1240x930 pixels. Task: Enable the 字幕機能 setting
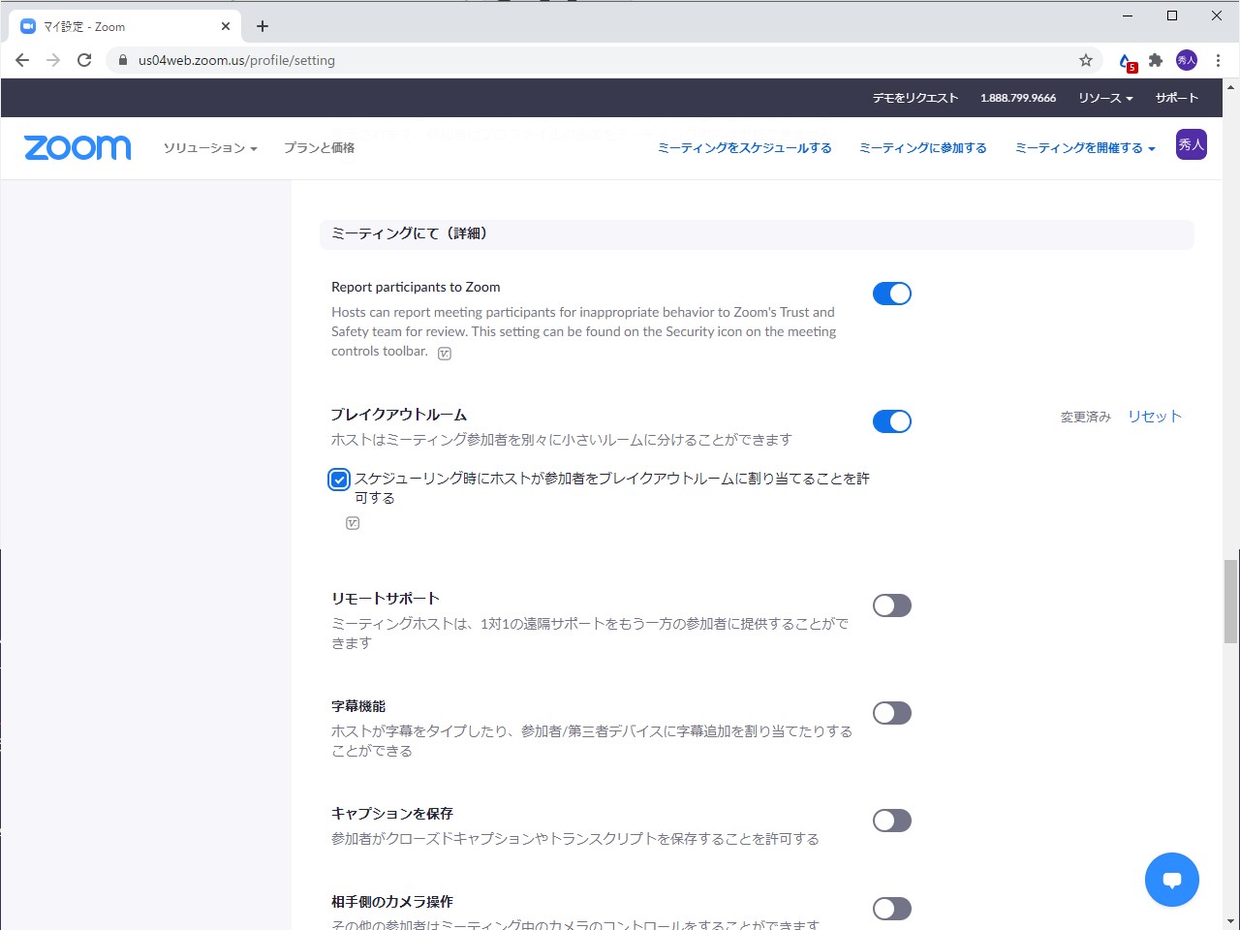pyautogui.click(x=891, y=712)
